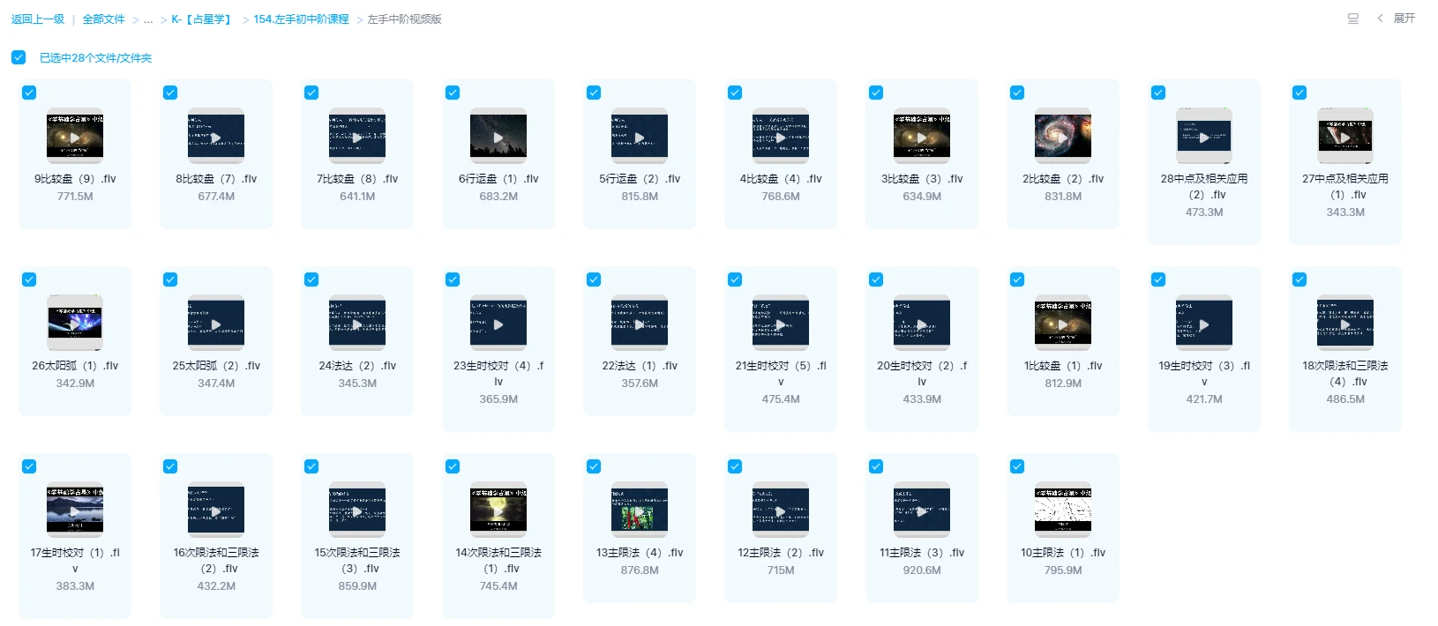Uncheck the 4比较盘（4）.flv checkbox
This screenshot has width=1438, height=626.
735,93
